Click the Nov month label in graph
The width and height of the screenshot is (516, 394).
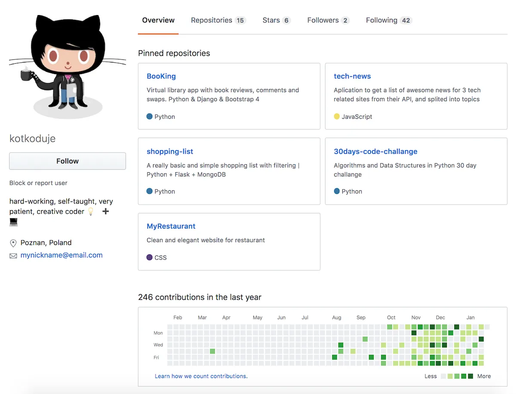[x=416, y=317]
